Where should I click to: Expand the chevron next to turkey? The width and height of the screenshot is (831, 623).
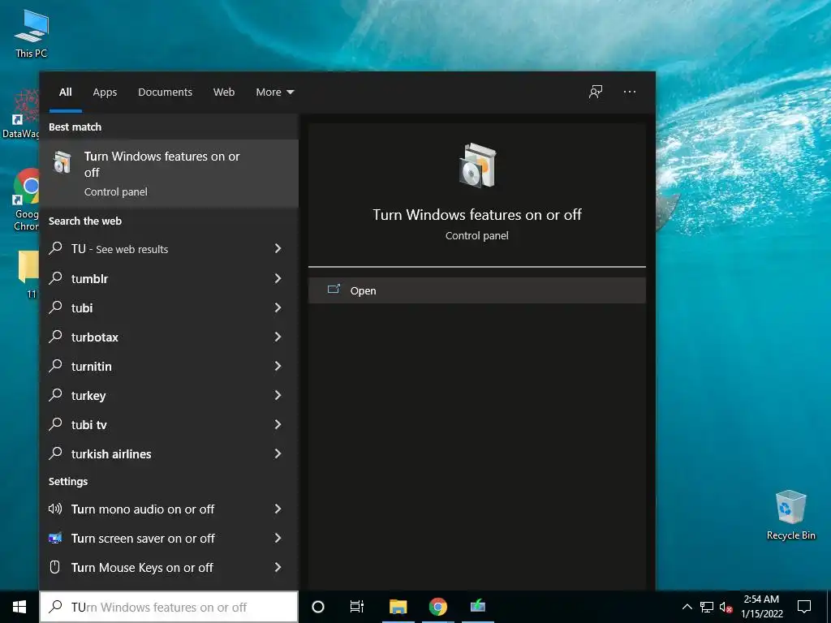tap(278, 395)
